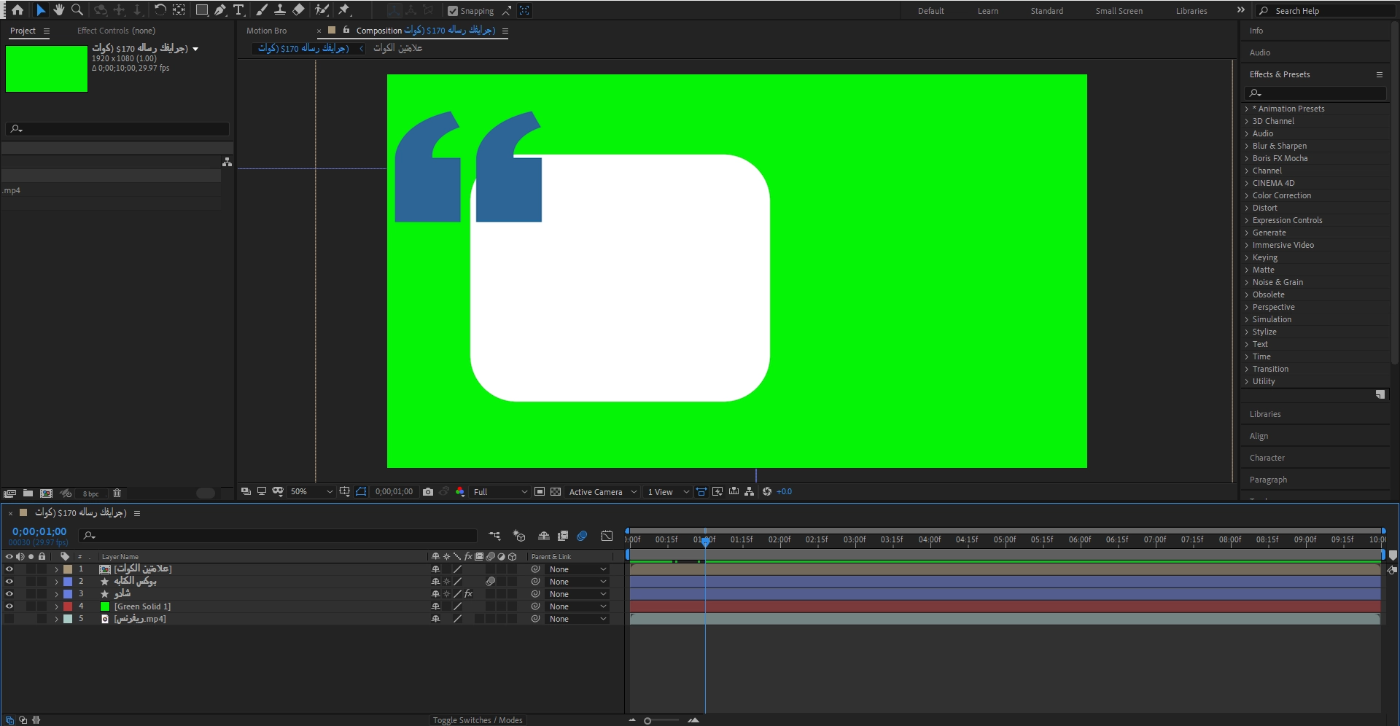
Task: Click Toggle Switches / Modes button
Action: tap(478, 720)
